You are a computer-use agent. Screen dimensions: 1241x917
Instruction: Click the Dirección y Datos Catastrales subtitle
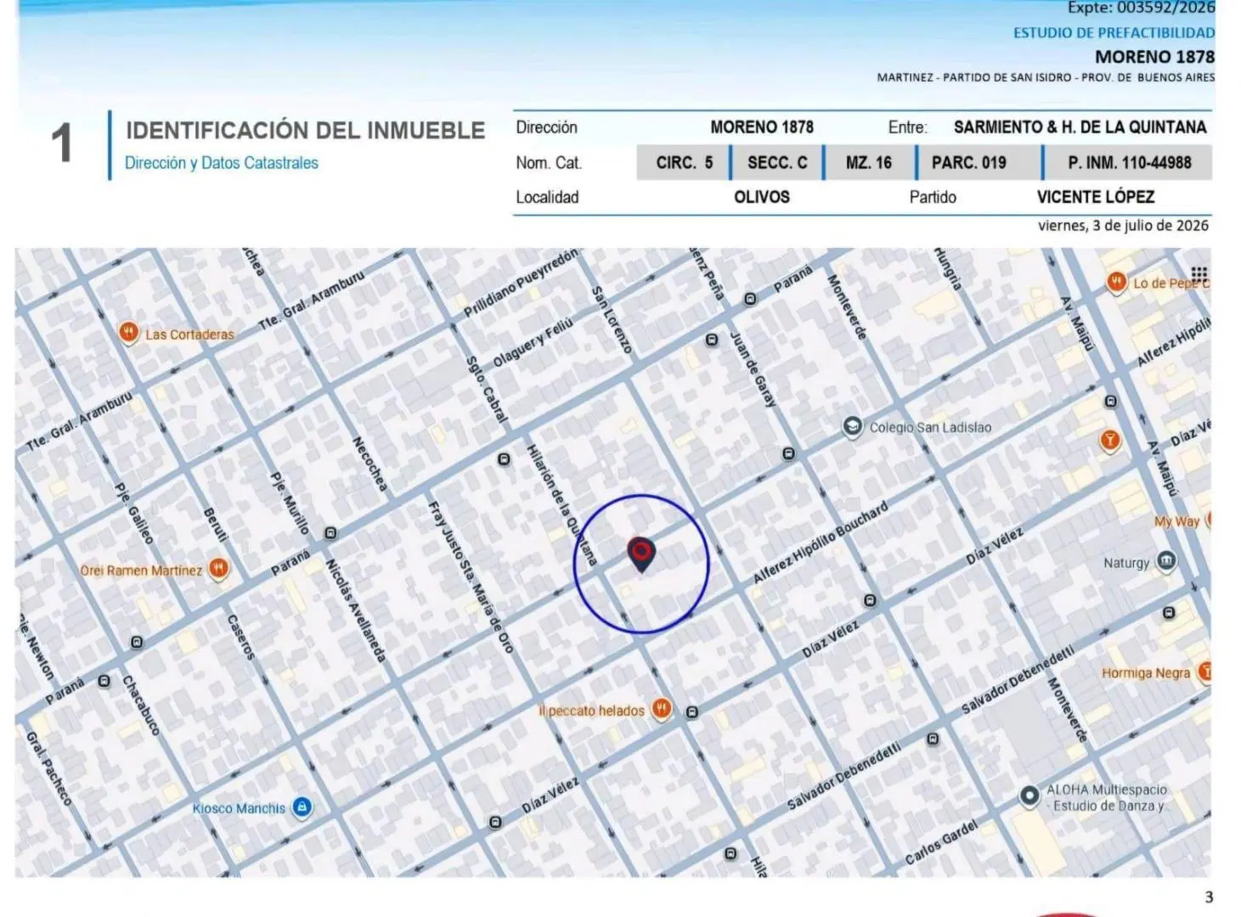click(222, 163)
